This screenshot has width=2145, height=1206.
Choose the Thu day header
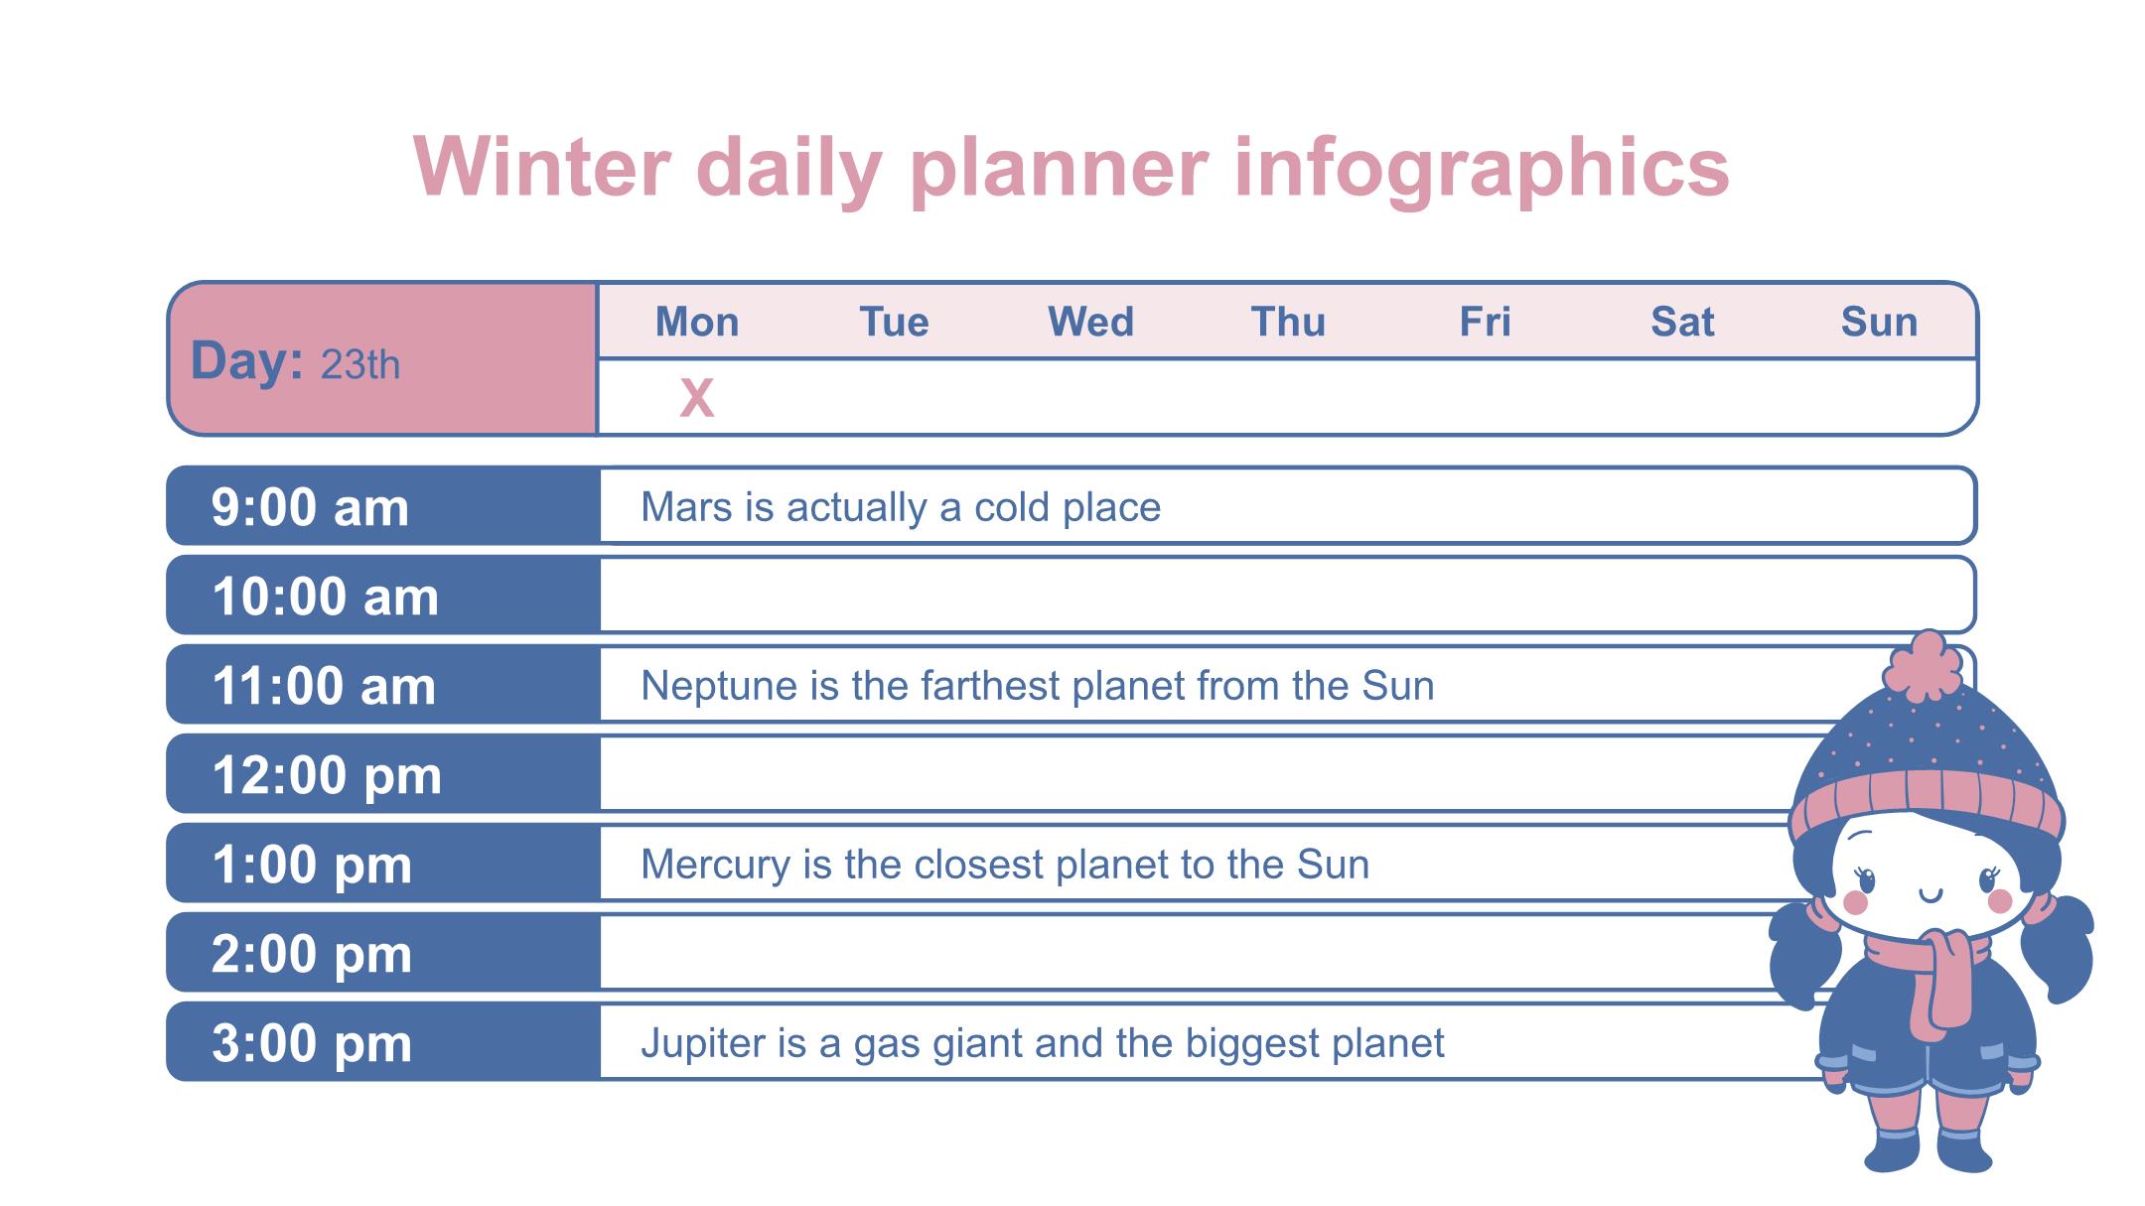pos(1288,322)
